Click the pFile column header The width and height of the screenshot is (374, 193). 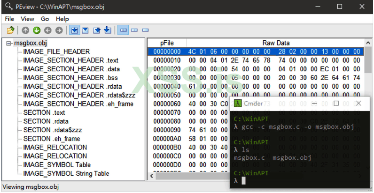[167, 43]
